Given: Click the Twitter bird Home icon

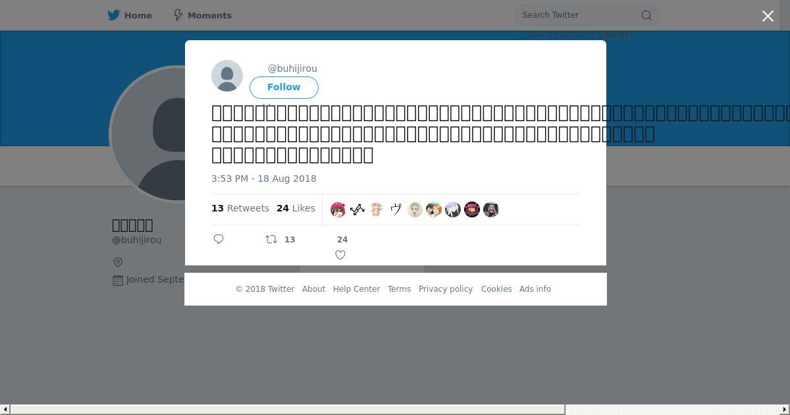Looking at the screenshot, I should click(x=114, y=15).
